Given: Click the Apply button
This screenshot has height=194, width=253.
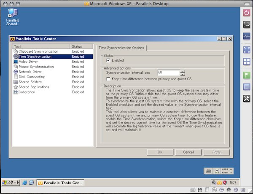Looking at the screenshot, I should pyautogui.click(x=217, y=152).
